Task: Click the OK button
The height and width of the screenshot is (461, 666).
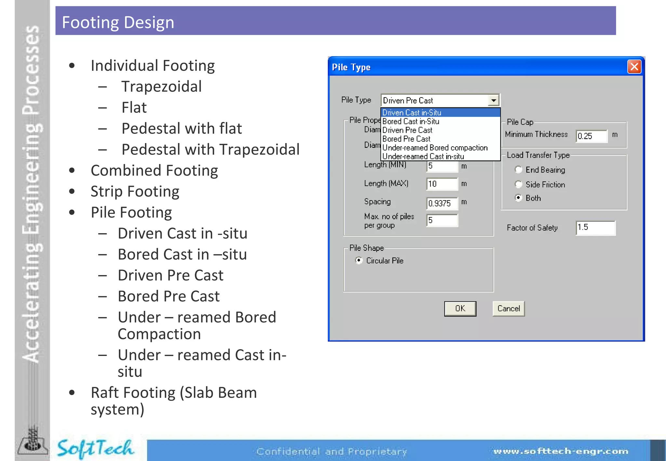Action: [460, 309]
